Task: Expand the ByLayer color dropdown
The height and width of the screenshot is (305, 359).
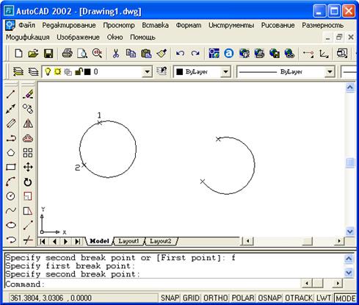Action: click(225, 72)
